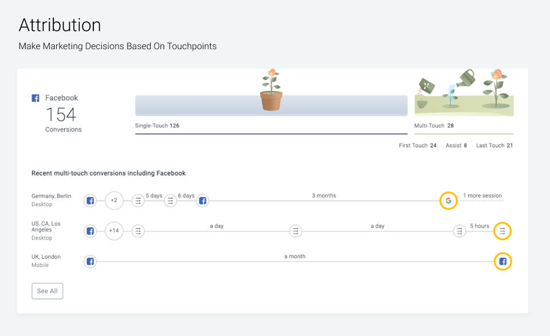This screenshot has height=336, width=550.
Task: Select the list touchpoint before '5 days' in Berlin row
Action: (138, 201)
